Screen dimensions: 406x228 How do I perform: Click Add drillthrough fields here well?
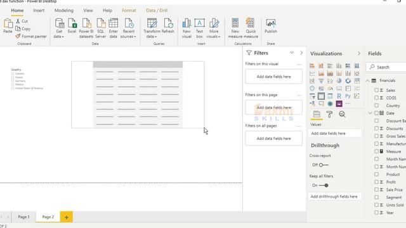click(x=334, y=196)
